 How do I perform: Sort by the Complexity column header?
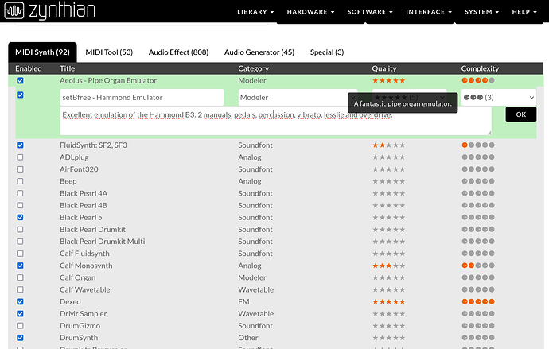(x=480, y=68)
